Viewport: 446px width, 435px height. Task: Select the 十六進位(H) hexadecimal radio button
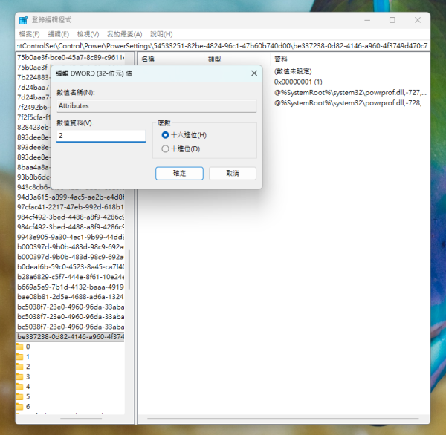point(165,135)
